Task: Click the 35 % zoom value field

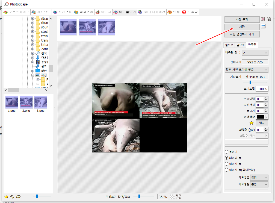Action: (162, 197)
